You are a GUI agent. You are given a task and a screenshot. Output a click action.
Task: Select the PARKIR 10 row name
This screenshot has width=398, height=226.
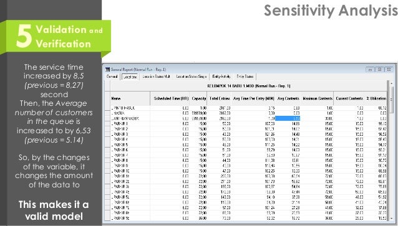tap(120, 171)
